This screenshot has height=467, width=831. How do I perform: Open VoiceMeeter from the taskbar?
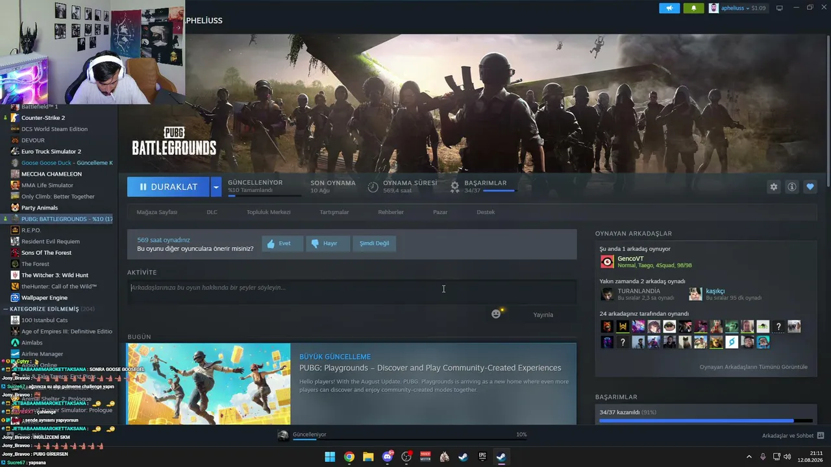point(425,457)
